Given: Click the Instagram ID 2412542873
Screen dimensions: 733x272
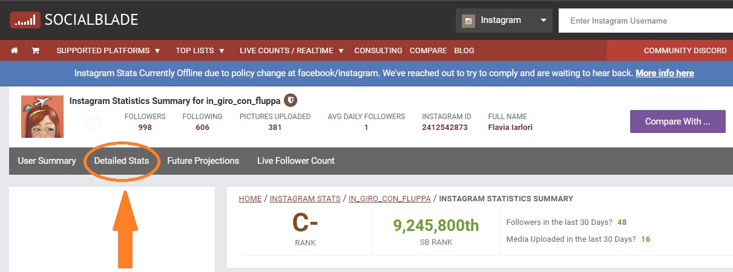Looking at the screenshot, I should coord(445,128).
